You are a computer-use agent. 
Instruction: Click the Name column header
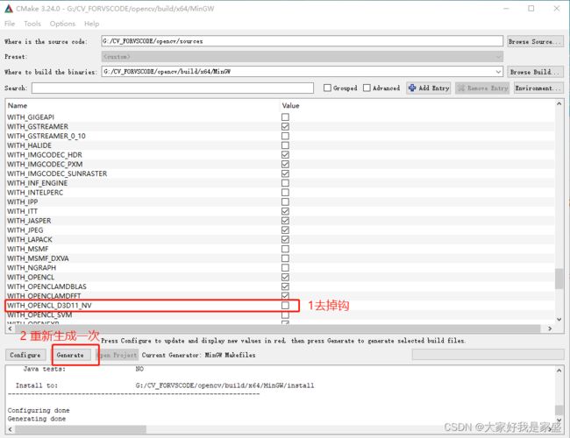18,106
